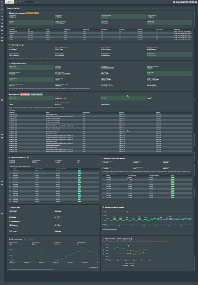Viewport: 198px width, 285px height.
Task: Click the horizontal scrollbar under the Planner Accuracy chart
Action: pyautogui.click(x=31, y=269)
